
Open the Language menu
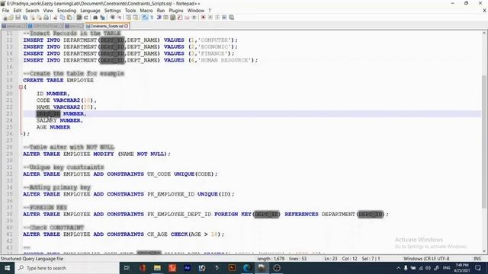click(90, 11)
